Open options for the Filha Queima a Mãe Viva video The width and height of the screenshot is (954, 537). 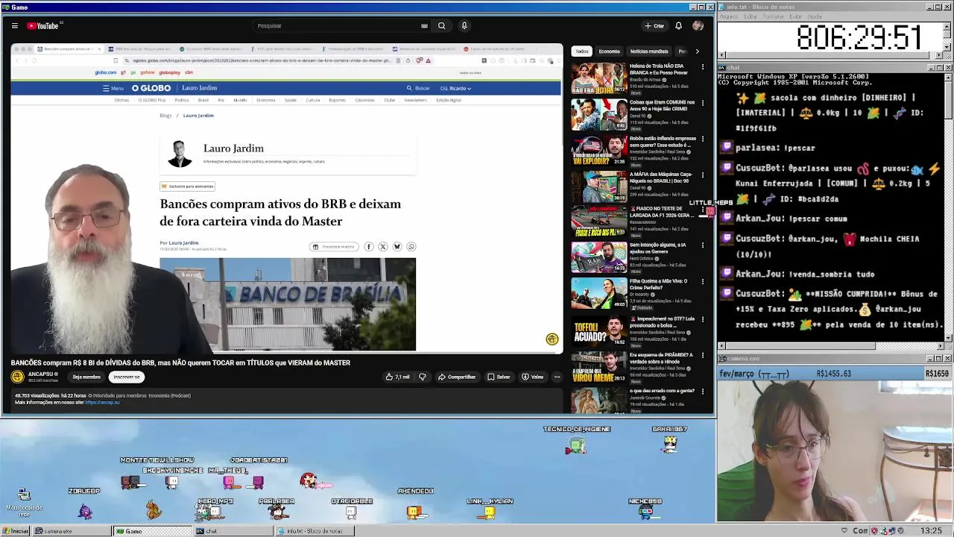pos(702,282)
